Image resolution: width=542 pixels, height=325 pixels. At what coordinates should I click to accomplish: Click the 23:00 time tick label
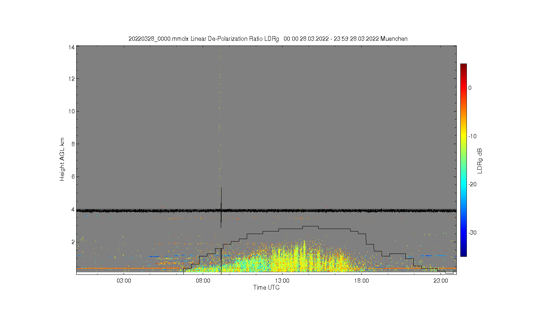click(440, 281)
